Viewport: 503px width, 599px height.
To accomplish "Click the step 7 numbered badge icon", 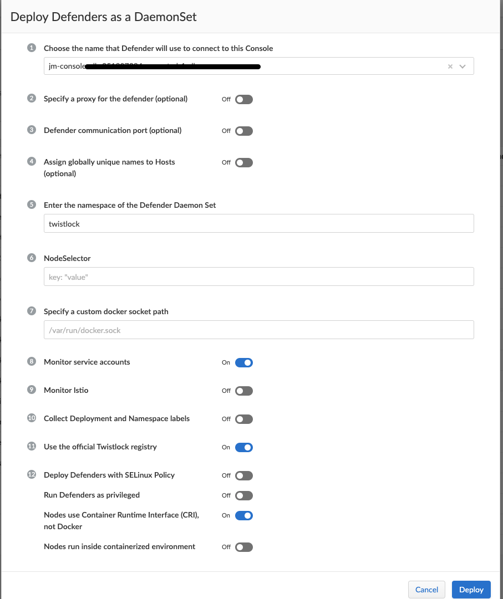I will click(32, 311).
